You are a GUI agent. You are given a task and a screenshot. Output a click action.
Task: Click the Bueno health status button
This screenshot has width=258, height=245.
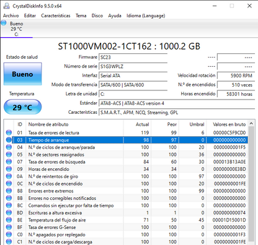22,74
